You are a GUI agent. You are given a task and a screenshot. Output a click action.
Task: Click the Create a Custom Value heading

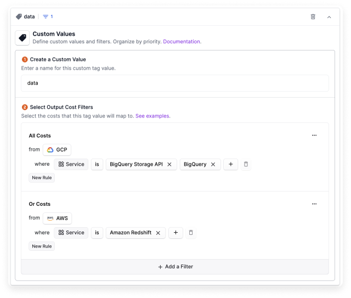coord(58,59)
